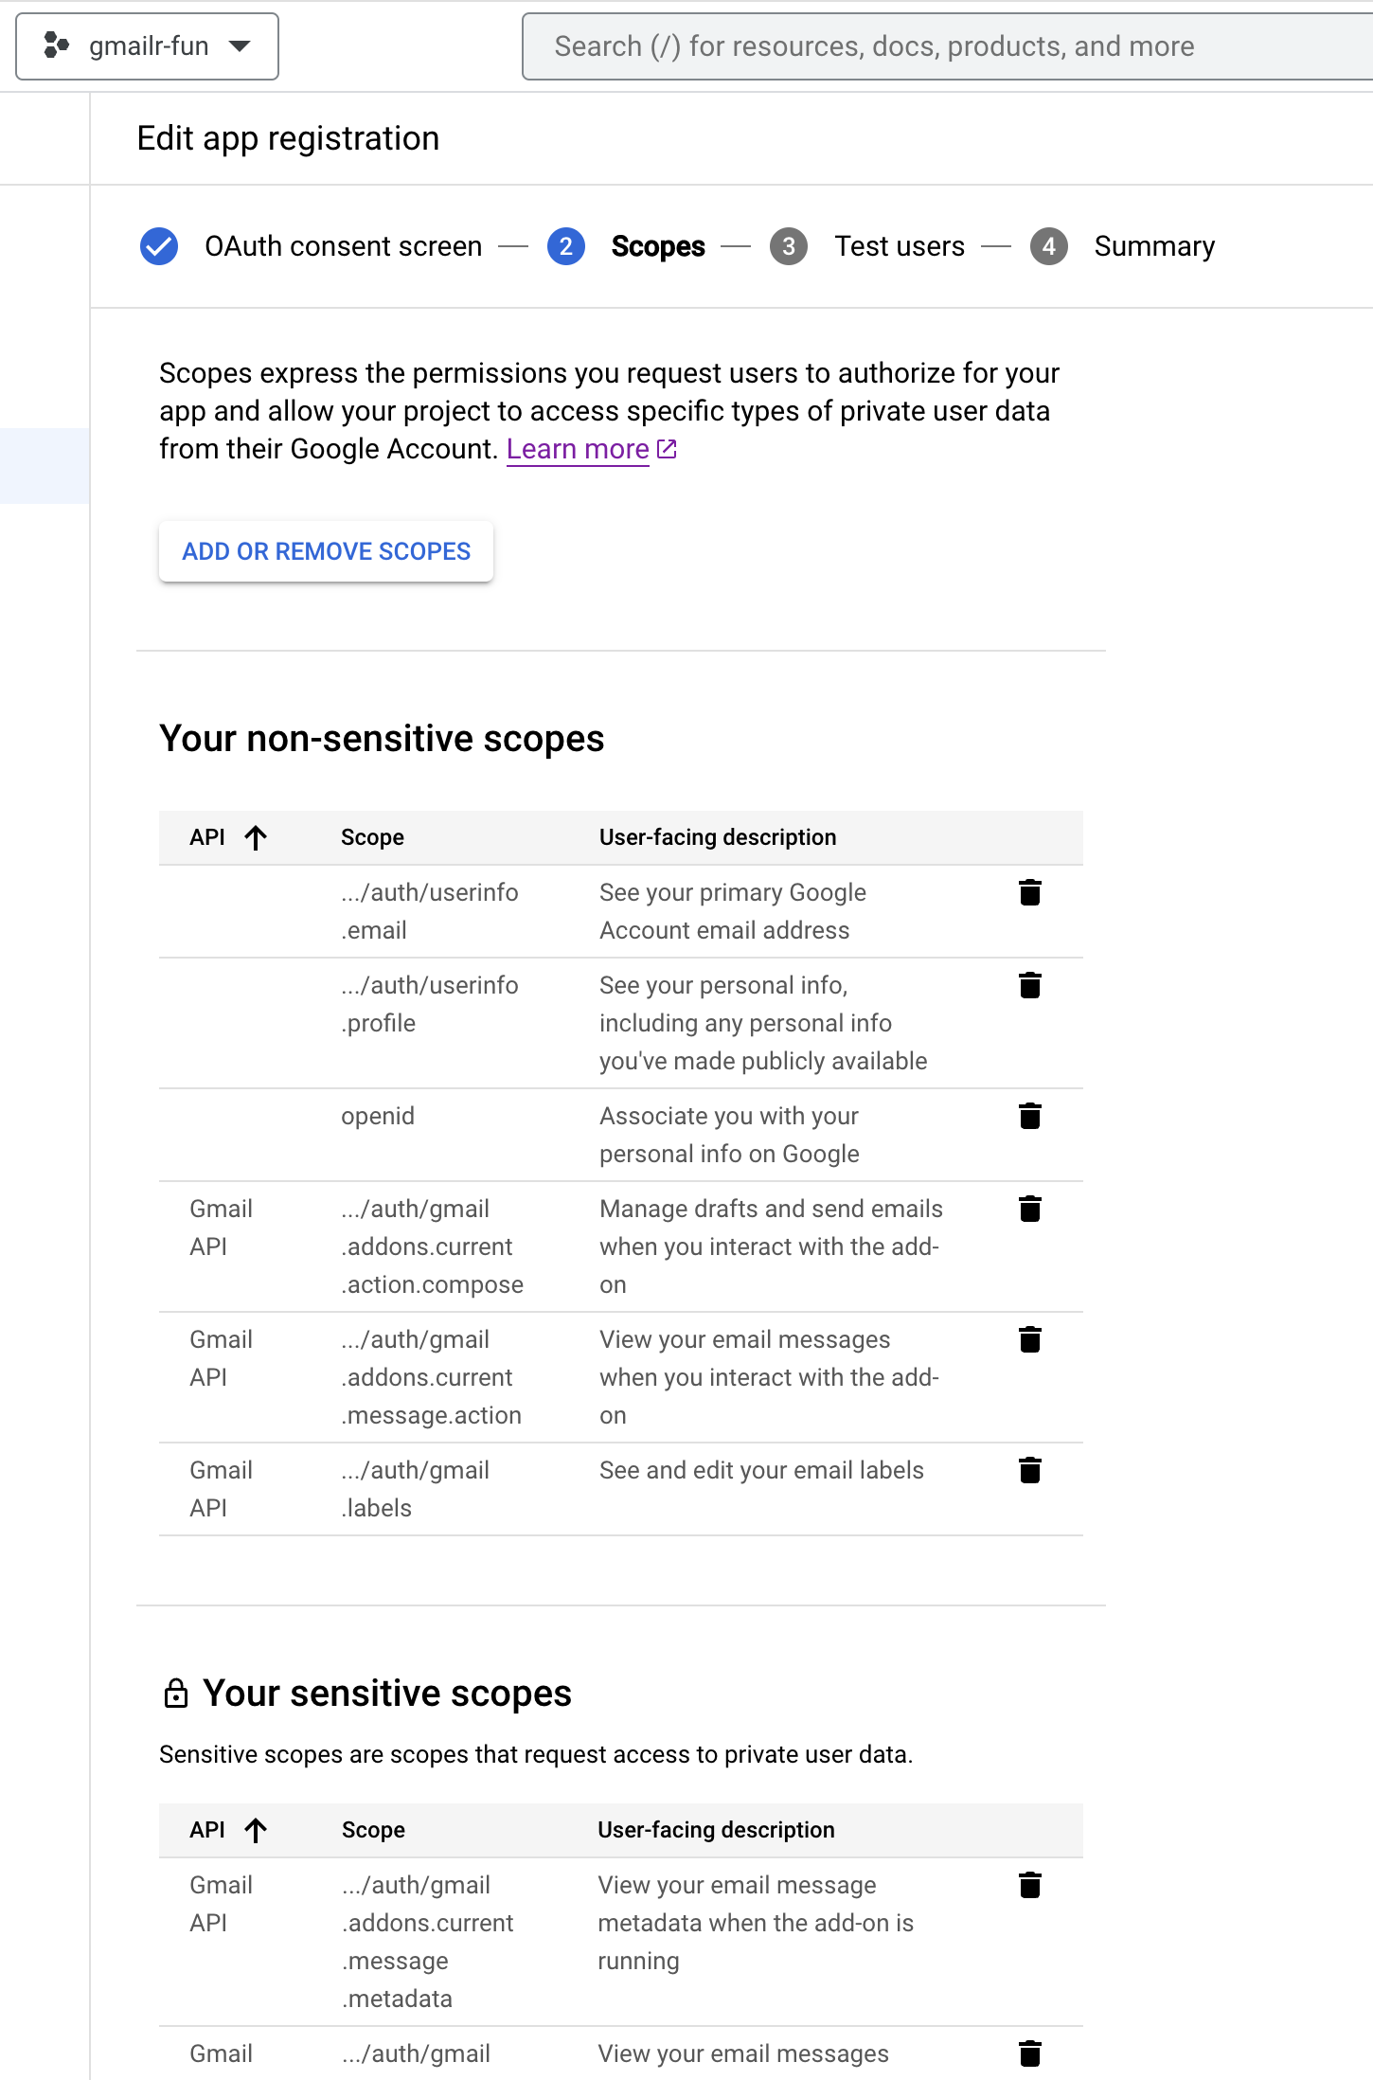This screenshot has width=1373, height=2080.
Task: Select step 3 Test users circle
Action: point(787,245)
